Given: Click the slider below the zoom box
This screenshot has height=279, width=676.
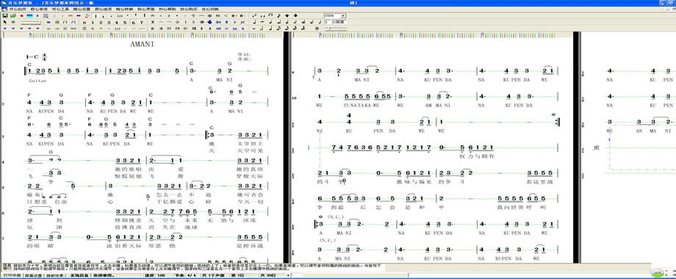Looking at the screenshot, I should point(335,28).
